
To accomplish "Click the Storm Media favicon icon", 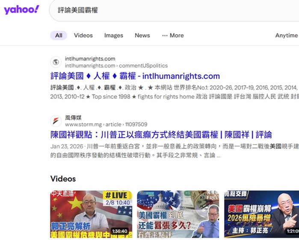I will pyautogui.click(x=56, y=121).
